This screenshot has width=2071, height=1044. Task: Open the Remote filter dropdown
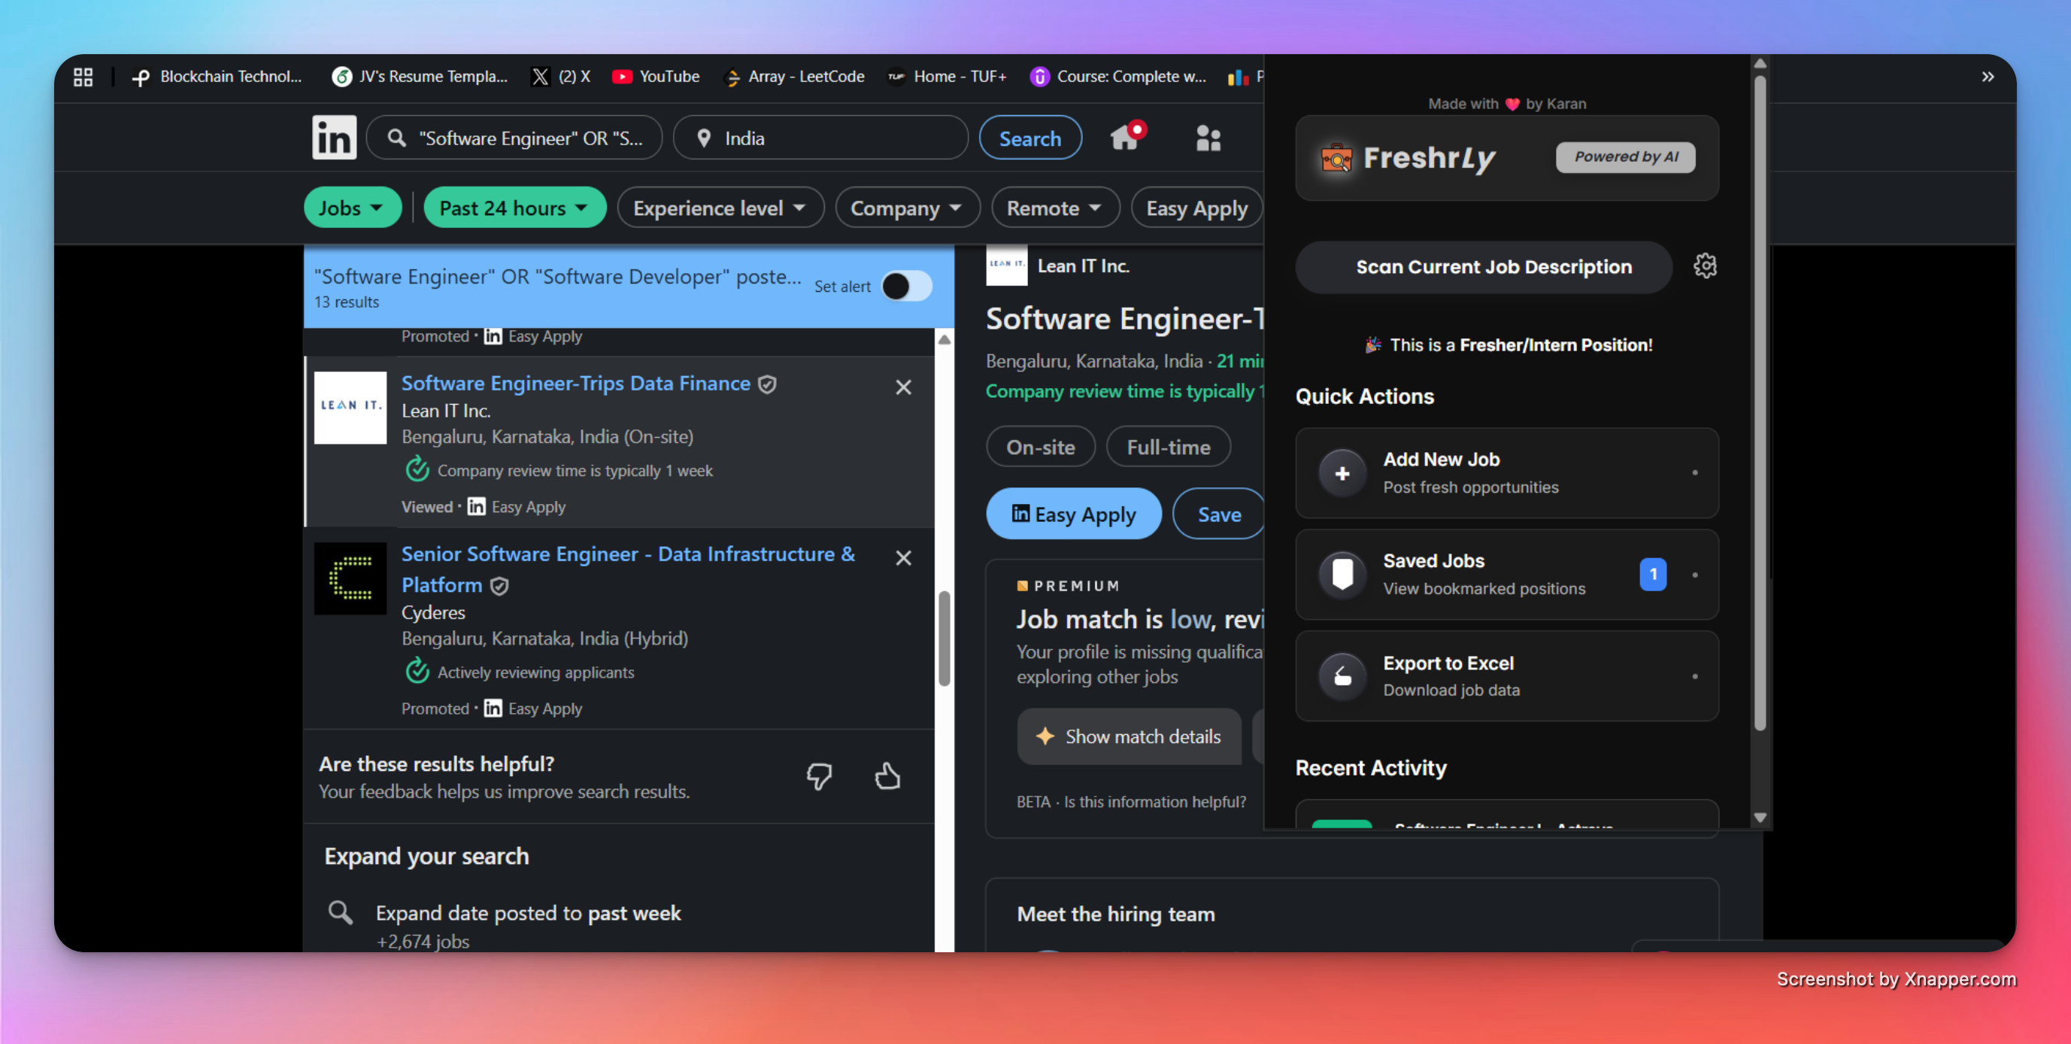(x=1055, y=208)
